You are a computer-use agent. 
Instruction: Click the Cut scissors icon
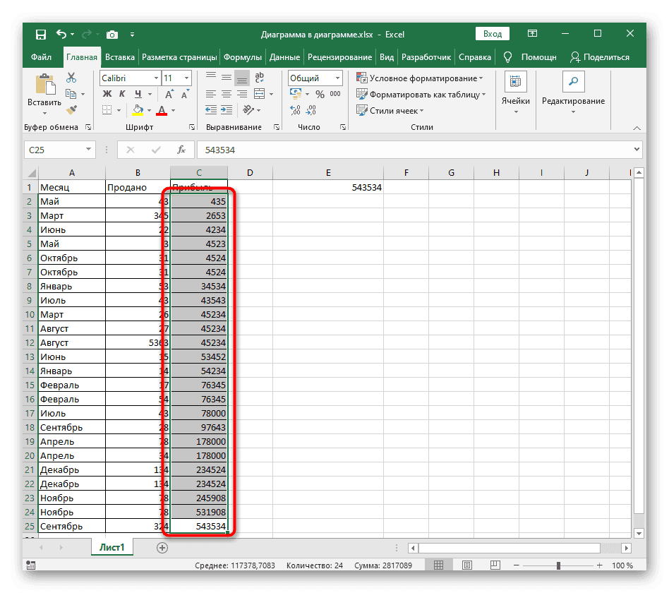coord(71,78)
